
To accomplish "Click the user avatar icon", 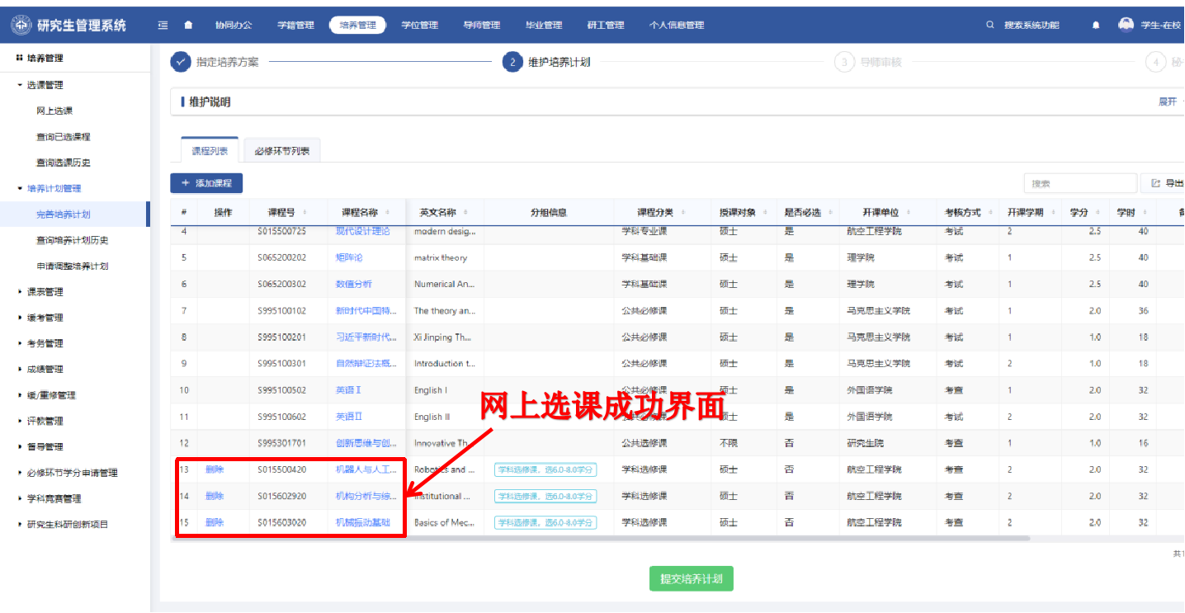I will pos(1126,25).
